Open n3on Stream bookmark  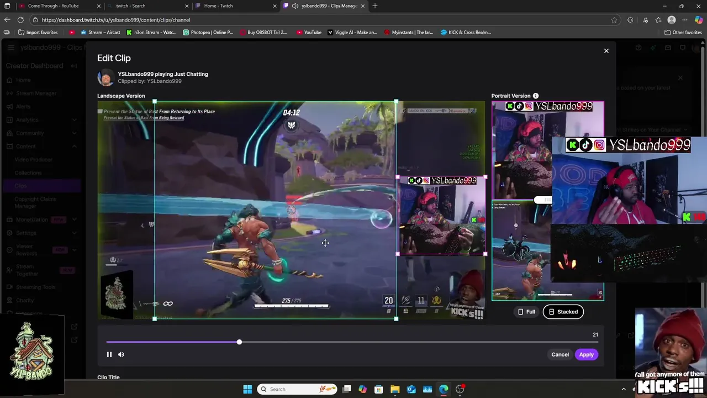tap(151, 32)
